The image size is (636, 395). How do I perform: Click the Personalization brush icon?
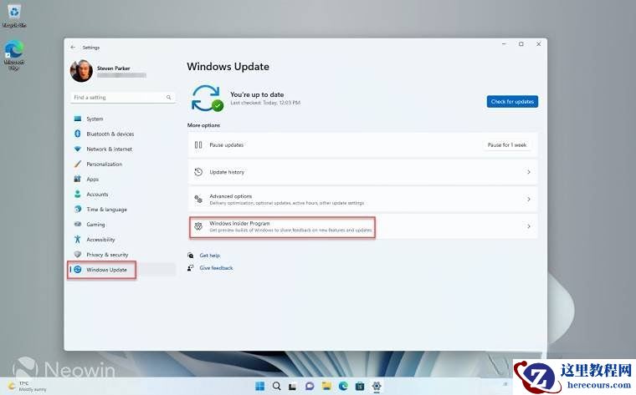point(78,164)
